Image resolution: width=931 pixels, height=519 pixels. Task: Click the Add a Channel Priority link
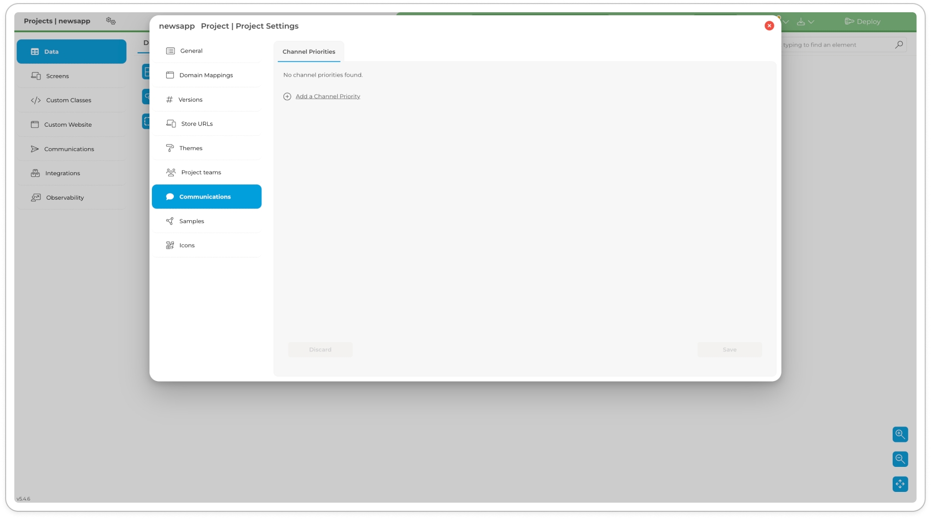(x=328, y=97)
